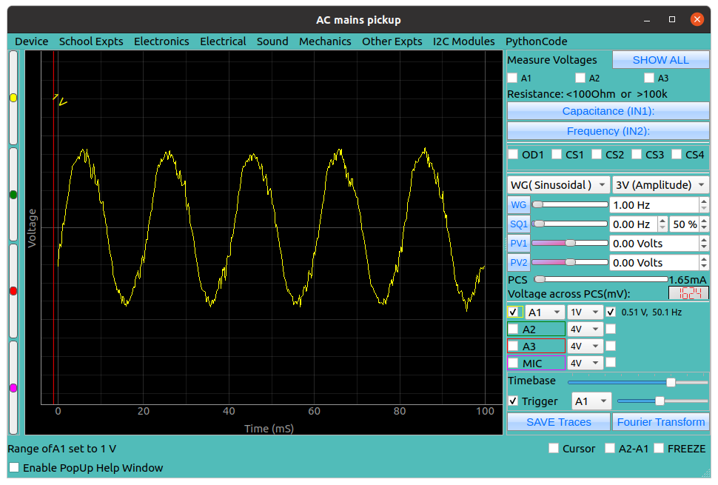
Task: Click the WG frequency 1.00 Hz field
Action: pos(653,204)
